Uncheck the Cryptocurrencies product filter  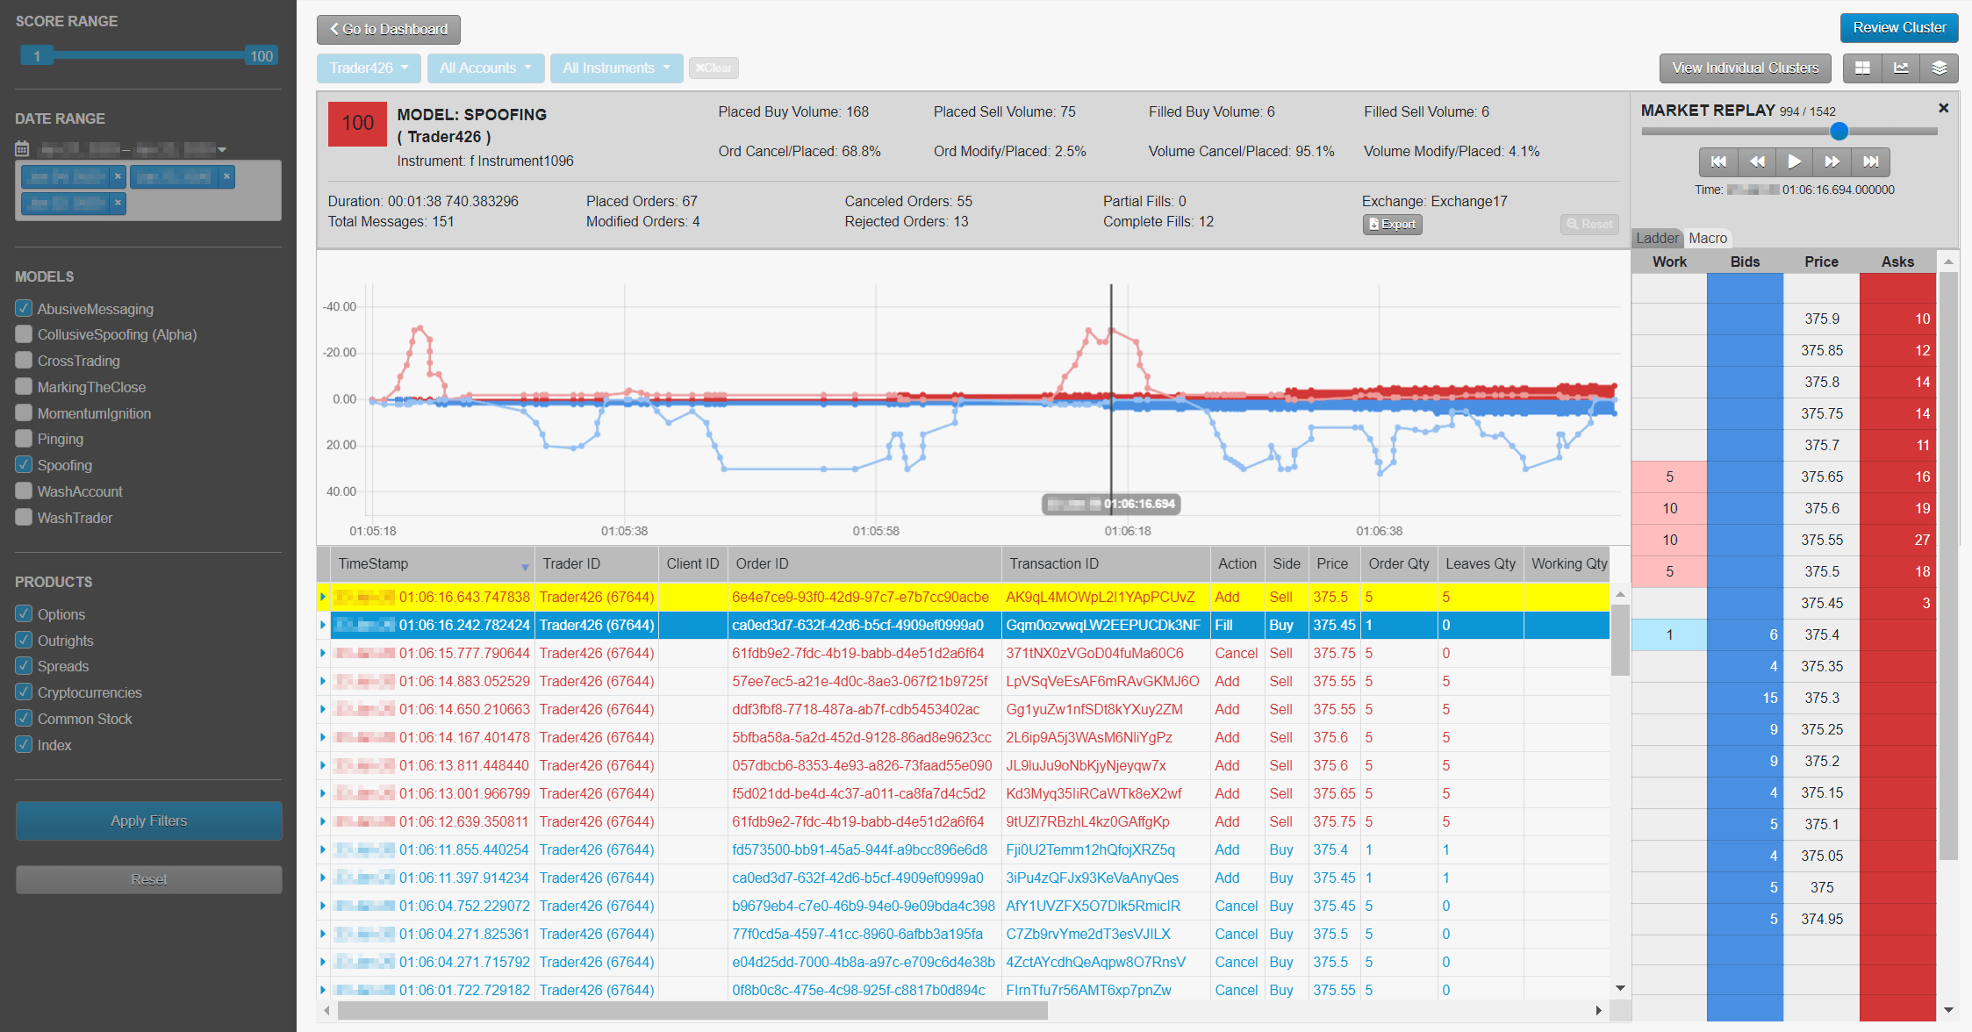tap(23, 692)
